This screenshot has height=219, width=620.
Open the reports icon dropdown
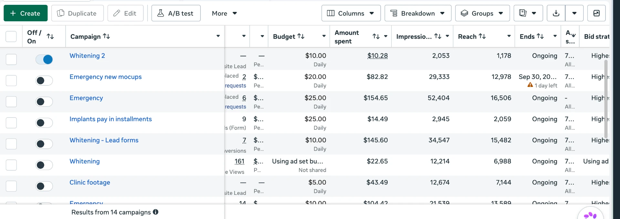[528, 13]
